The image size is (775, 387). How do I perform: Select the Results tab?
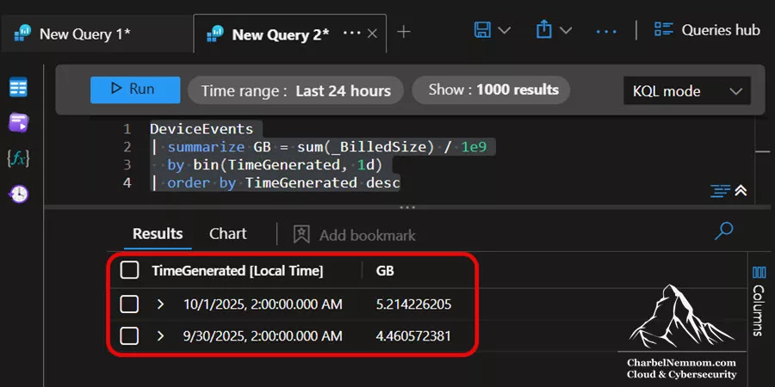pos(158,233)
